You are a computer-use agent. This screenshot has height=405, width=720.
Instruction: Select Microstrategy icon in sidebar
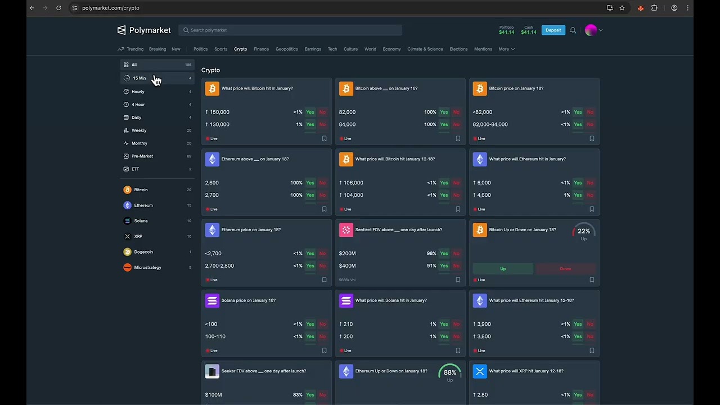[x=127, y=268]
